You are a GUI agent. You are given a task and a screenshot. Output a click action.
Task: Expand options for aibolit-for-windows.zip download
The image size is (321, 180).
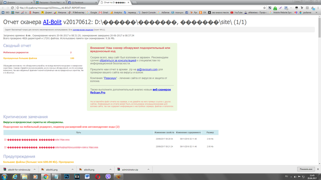35,169
